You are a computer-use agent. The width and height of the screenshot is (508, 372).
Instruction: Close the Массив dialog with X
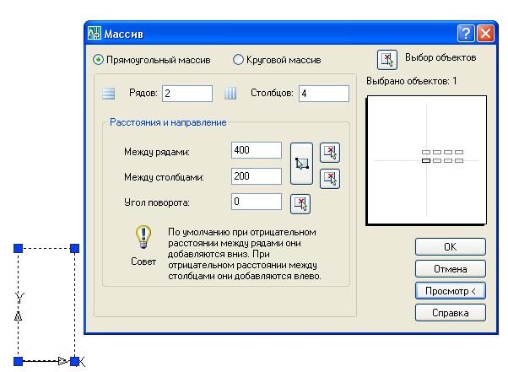485,34
